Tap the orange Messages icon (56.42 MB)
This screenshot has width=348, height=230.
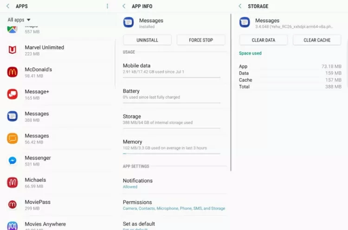pyautogui.click(x=13, y=138)
